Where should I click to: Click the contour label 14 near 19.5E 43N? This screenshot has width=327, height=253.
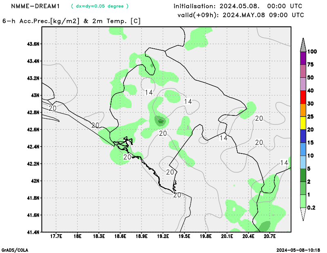(x=188, y=102)
